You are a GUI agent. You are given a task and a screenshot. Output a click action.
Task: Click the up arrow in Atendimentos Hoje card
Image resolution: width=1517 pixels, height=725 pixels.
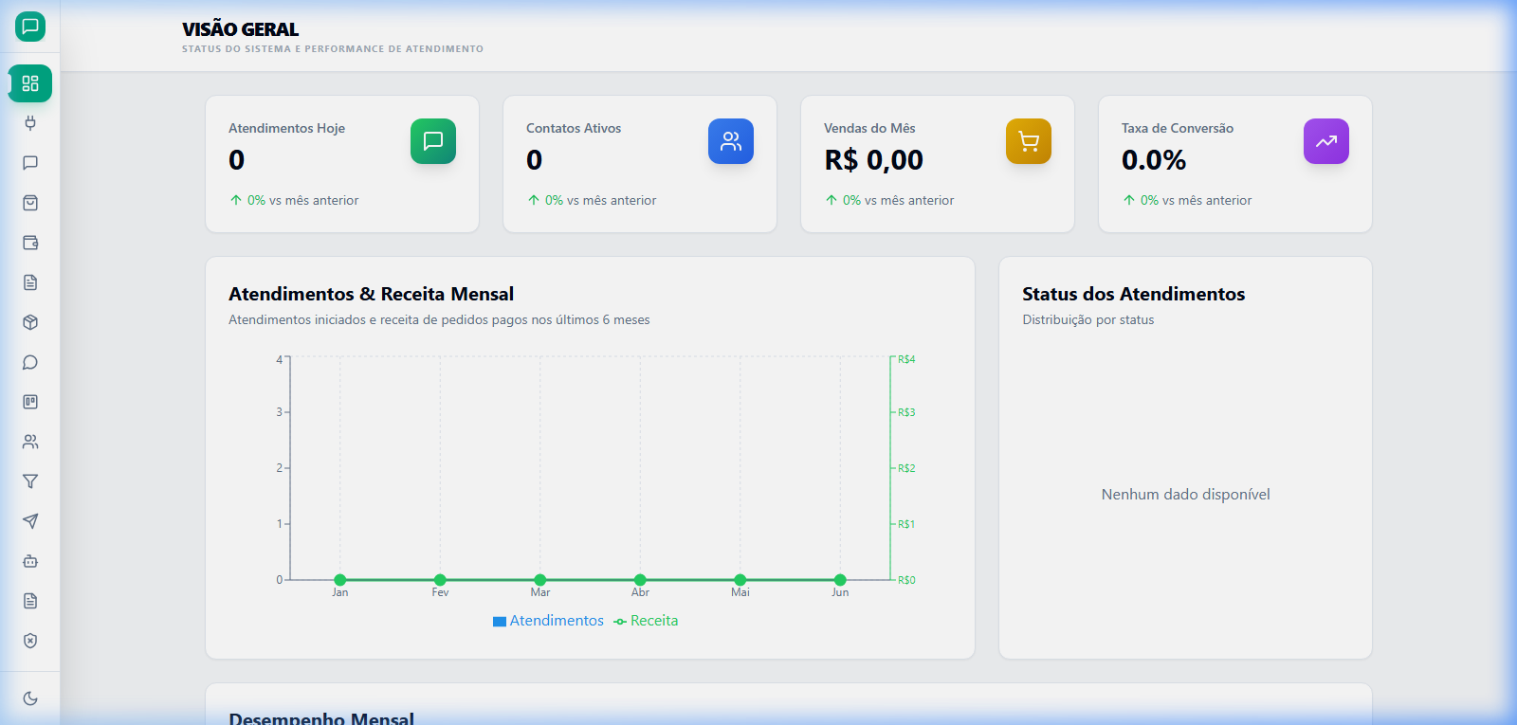click(x=236, y=200)
